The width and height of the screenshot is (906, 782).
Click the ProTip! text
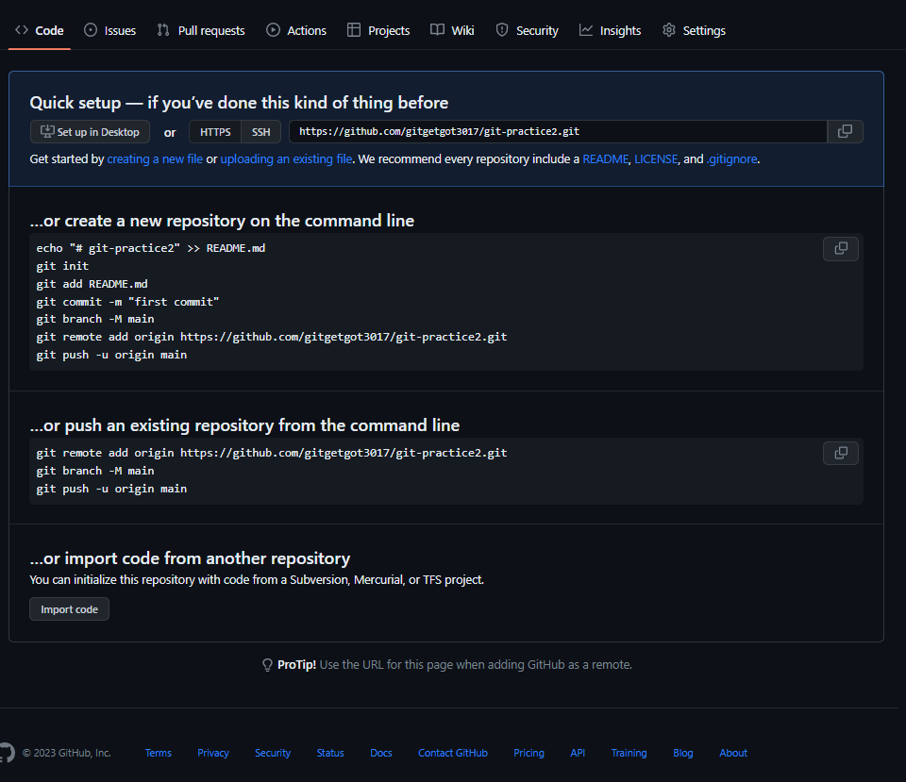point(296,665)
